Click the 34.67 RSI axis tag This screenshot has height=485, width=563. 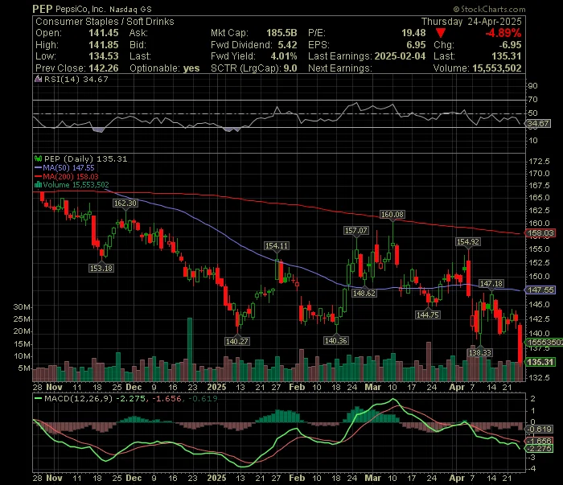(x=537, y=124)
